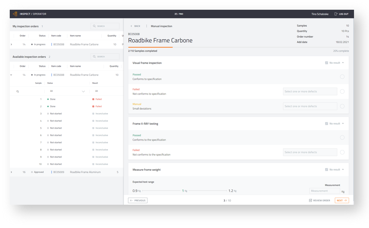Expand order 16 Roadbike Frame Aluminum

click(11, 172)
